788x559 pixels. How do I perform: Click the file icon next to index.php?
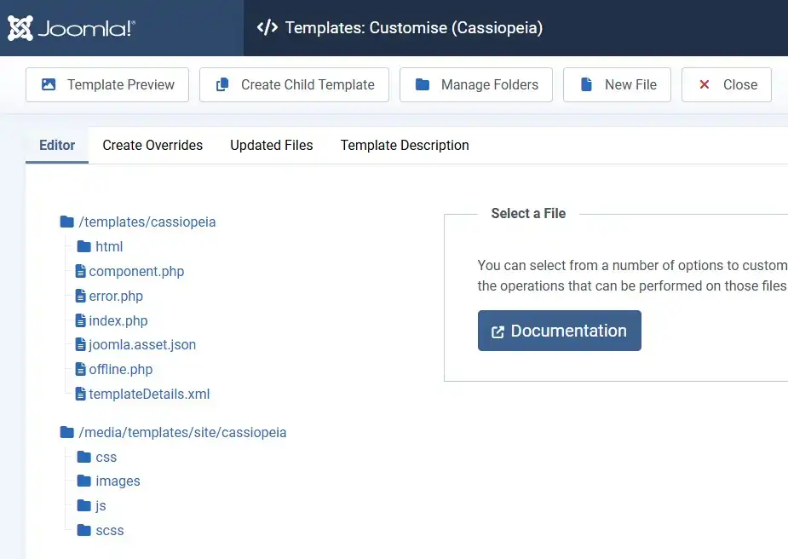pos(80,320)
